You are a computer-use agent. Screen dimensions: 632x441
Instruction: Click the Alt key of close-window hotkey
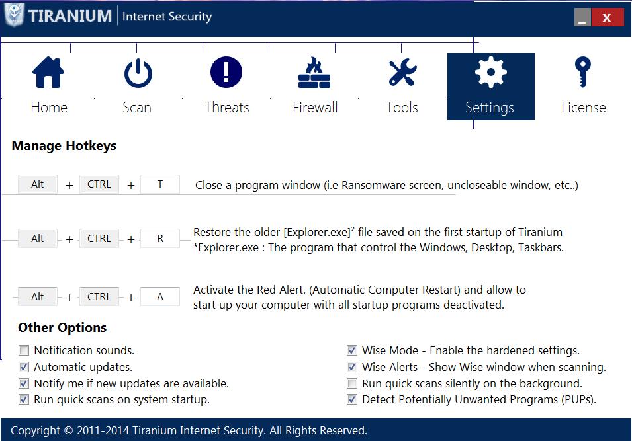pos(38,184)
